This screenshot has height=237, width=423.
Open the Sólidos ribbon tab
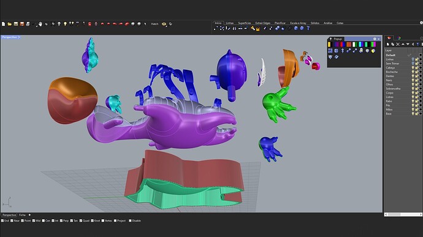coord(315,23)
